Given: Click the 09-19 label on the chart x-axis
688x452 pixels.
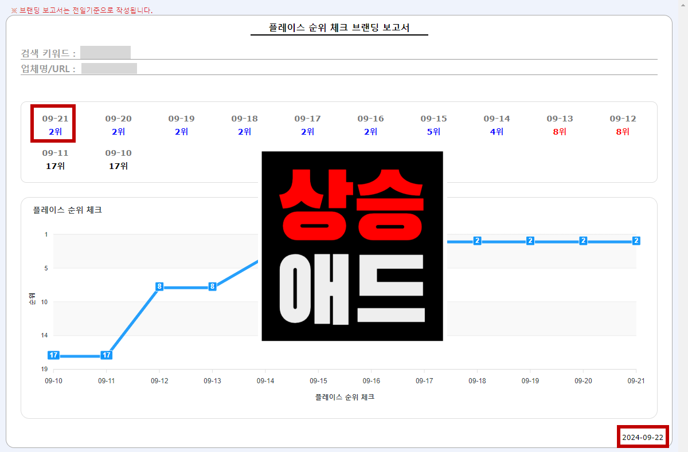Looking at the screenshot, I should (530, 380).
